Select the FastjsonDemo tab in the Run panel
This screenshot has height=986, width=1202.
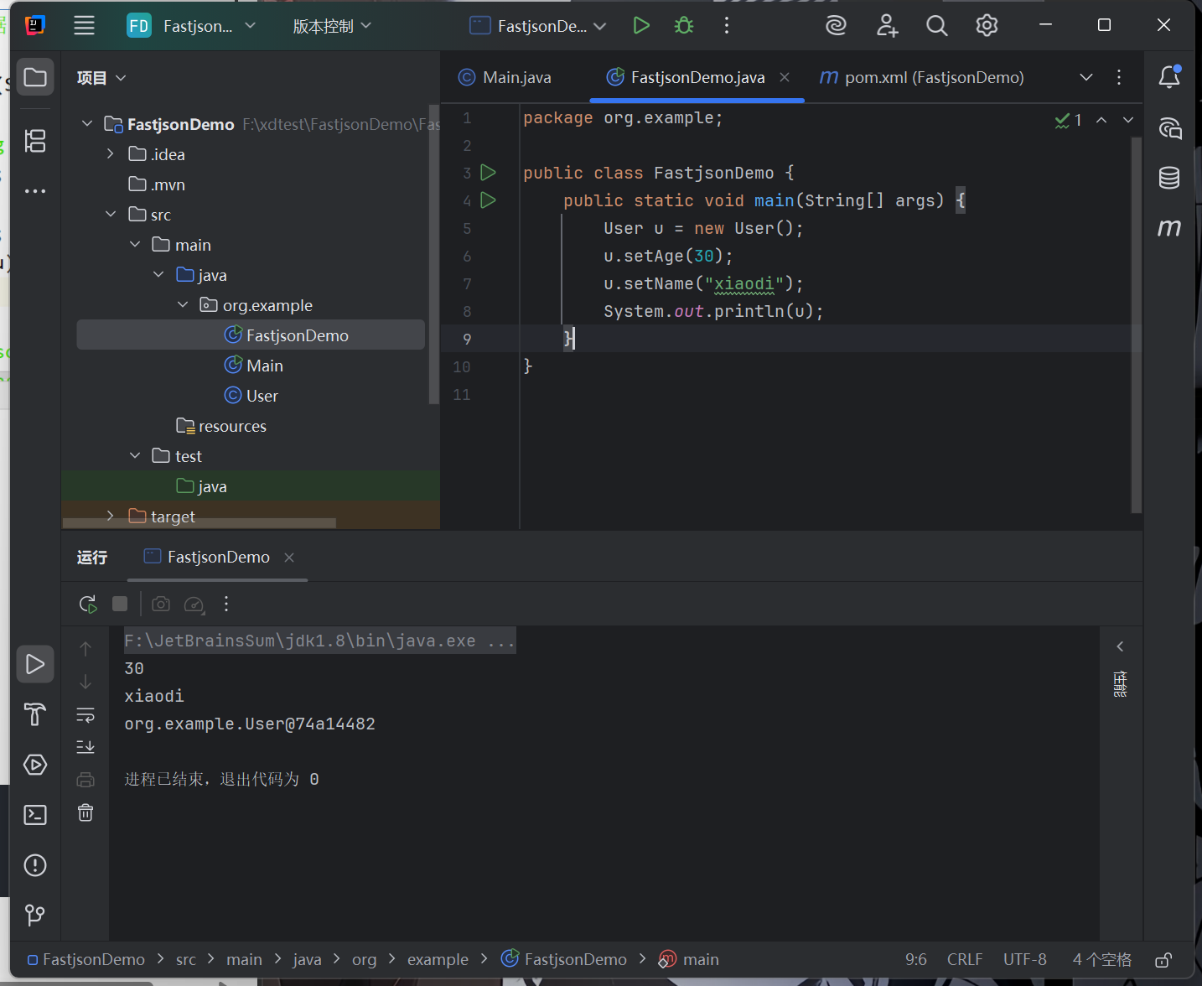click(x=207, y=557)
